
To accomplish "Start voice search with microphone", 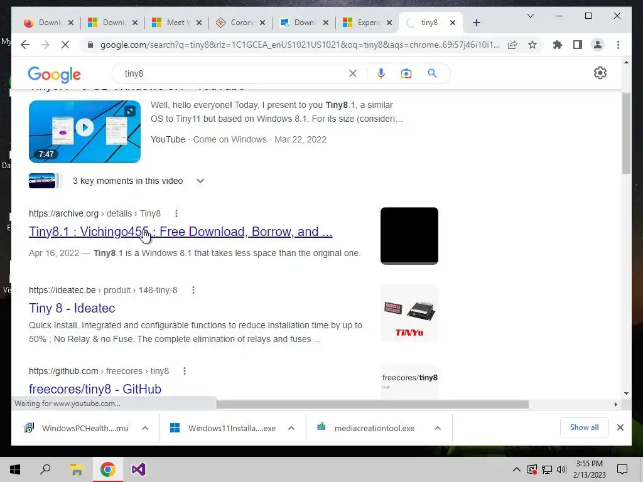I will 381,73.
